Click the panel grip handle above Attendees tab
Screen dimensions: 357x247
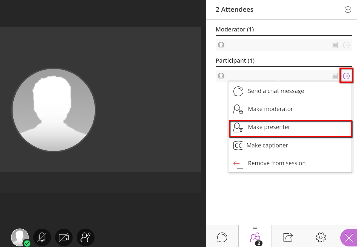tap(255, 228)
